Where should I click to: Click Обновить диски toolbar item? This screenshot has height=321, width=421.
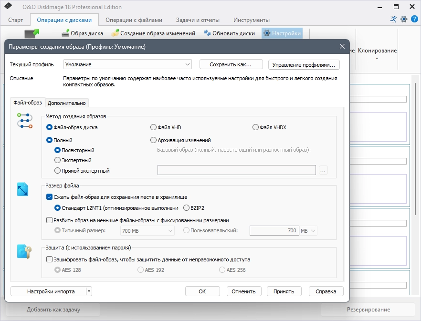229,33
